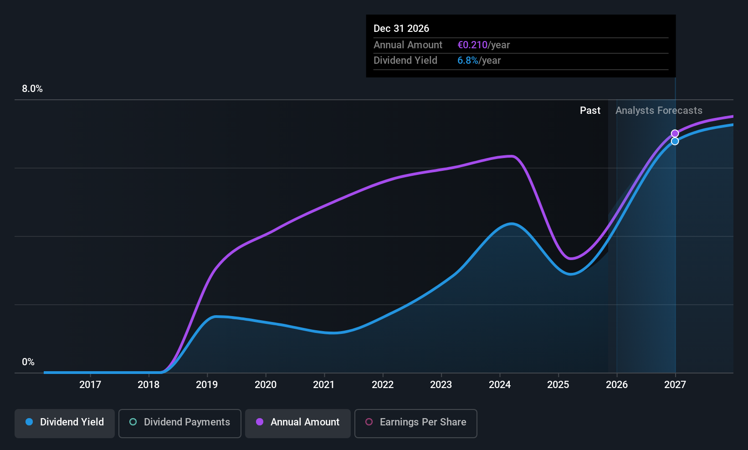Click the 8.0% y-axis label
The height and width of the screenshot is (450, 748).
pyautogui.click(x=32, y=89)
